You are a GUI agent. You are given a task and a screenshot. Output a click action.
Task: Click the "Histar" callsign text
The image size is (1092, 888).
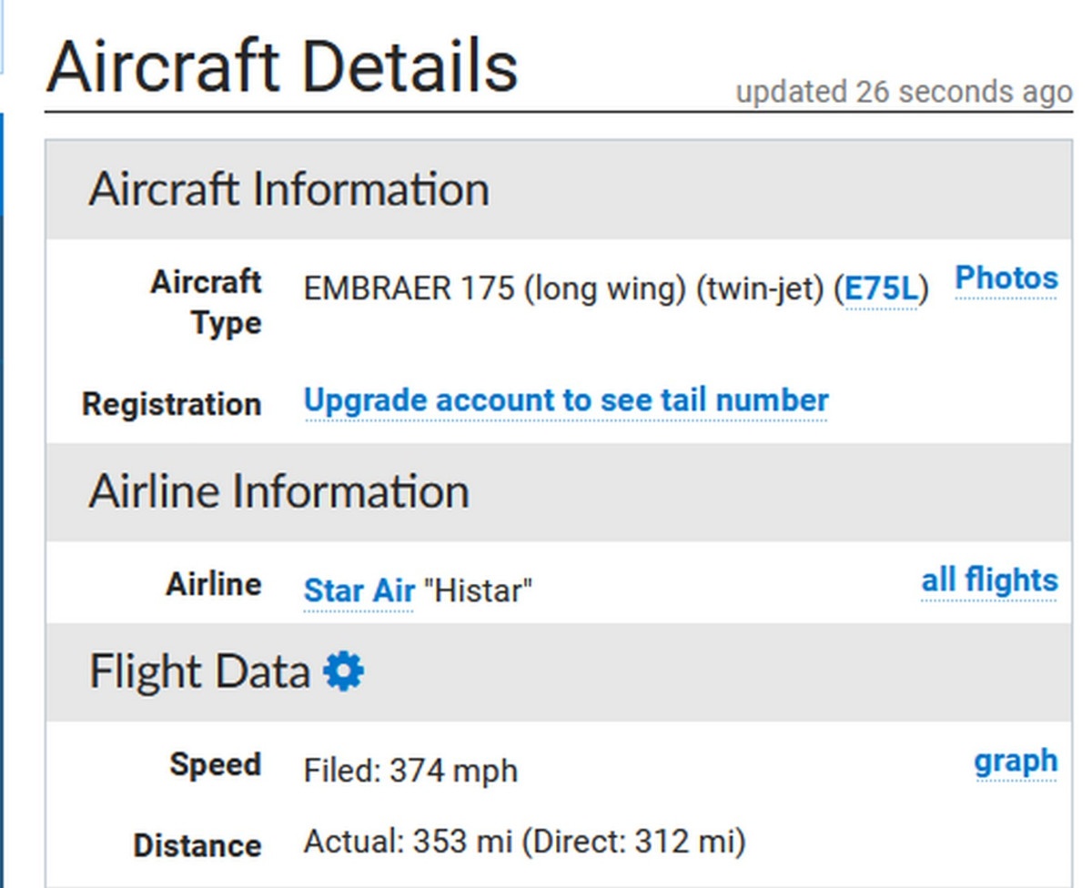(478, 591)
